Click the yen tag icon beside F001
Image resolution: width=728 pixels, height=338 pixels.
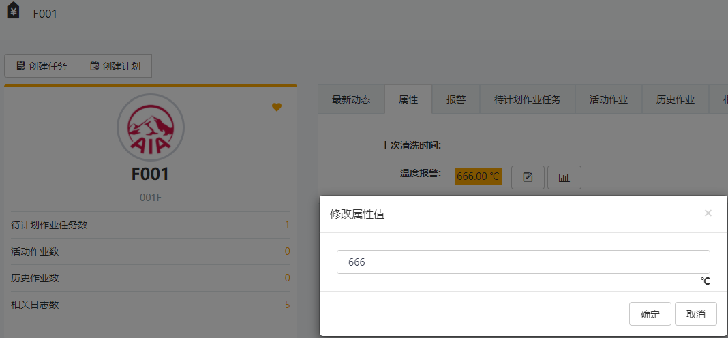[14, 12]
